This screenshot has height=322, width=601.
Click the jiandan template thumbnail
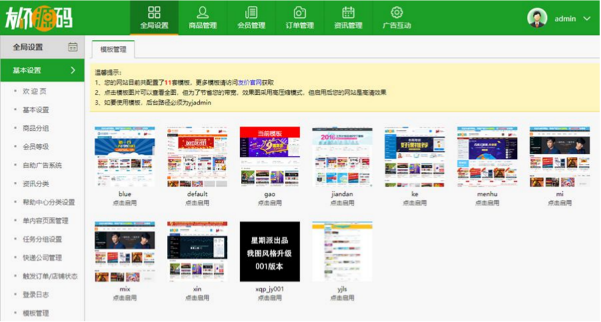pyautogui.click(x=342, y=157)
